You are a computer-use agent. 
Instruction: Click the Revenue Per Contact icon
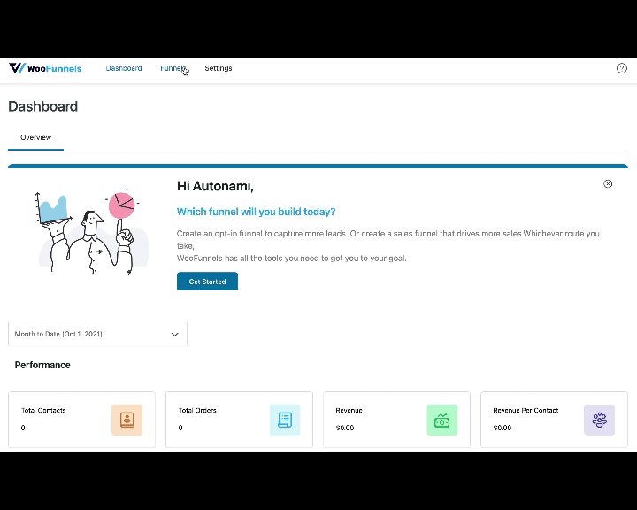click(599, 420)
